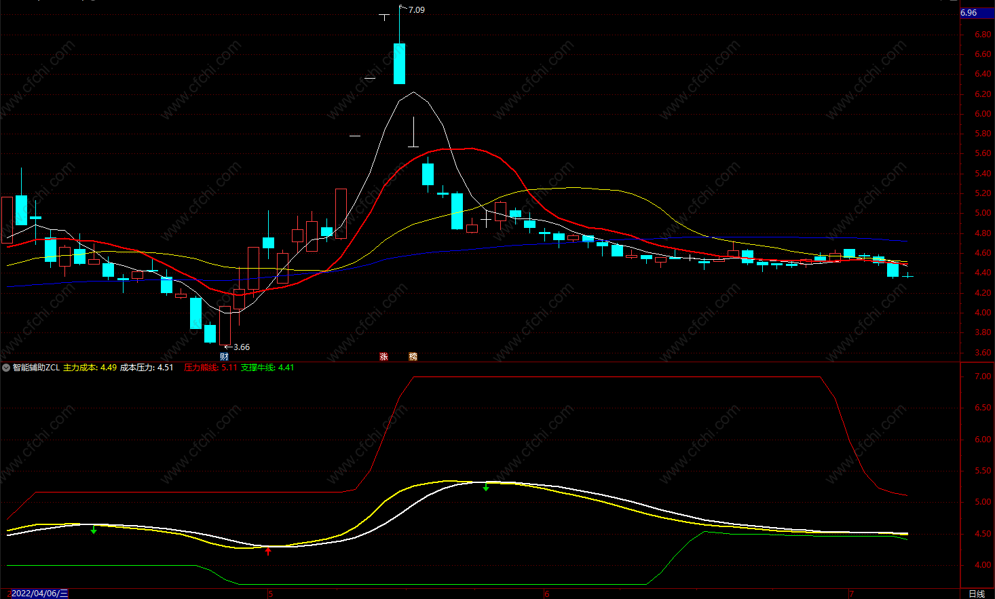Select the tall cyan candle below 7.09

[x=400, y=63]
